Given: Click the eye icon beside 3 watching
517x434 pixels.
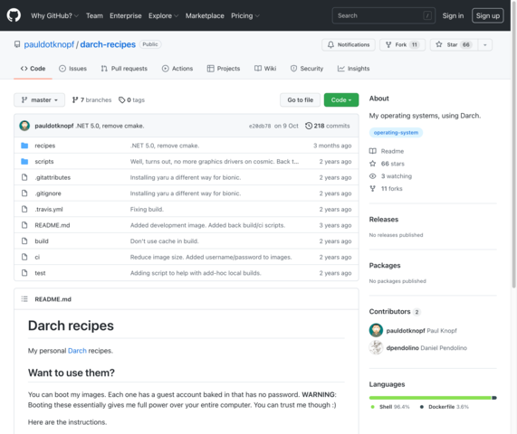Looking at the screenshot, I should coord(372,176).
